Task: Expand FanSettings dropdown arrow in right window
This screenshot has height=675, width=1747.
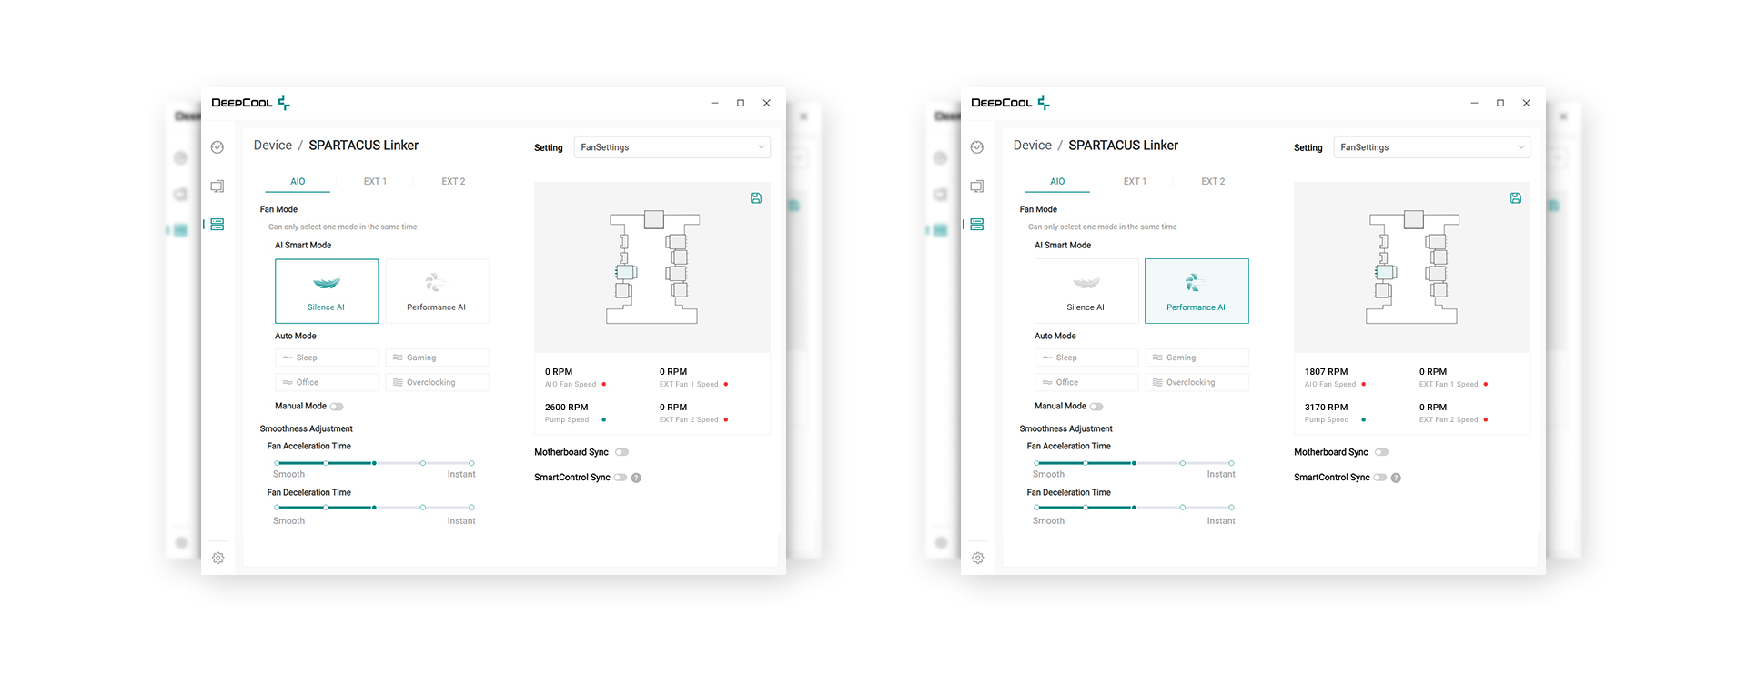Action: pos(1520,147)
